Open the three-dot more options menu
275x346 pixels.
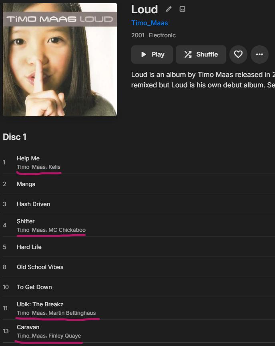click(259, 55)
